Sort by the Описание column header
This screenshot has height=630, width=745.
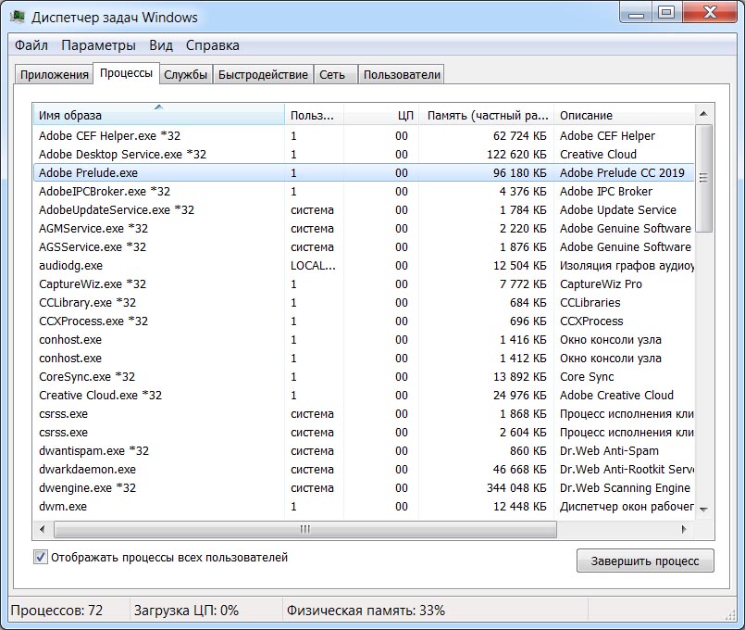pos(624,115)
